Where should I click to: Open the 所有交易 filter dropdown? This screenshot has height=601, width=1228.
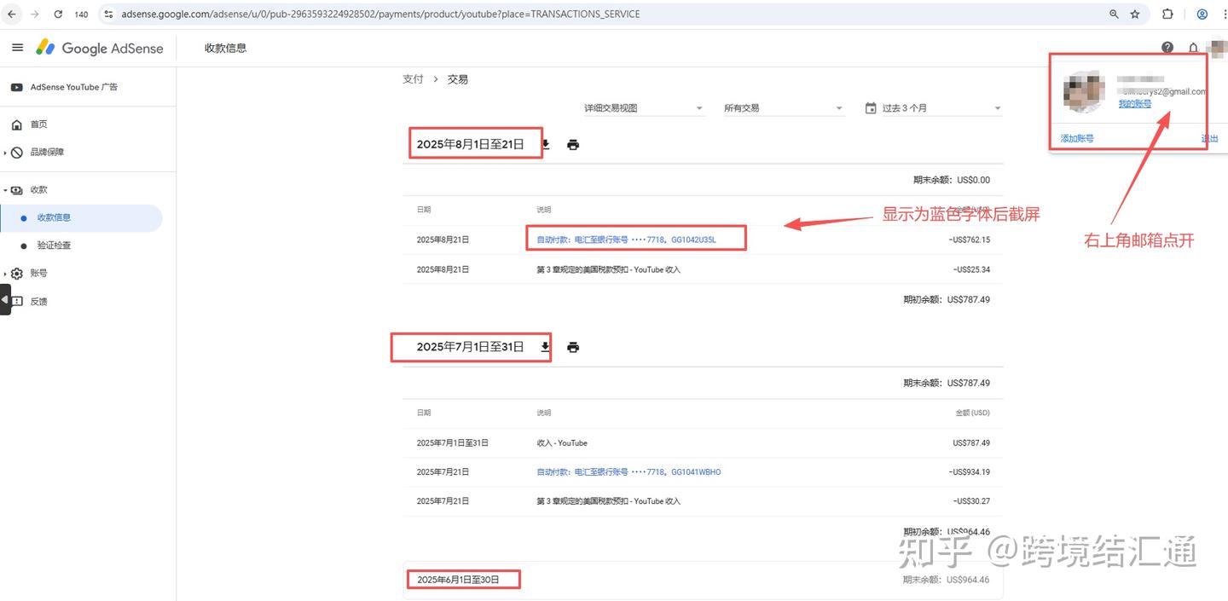tap(783, 108)
